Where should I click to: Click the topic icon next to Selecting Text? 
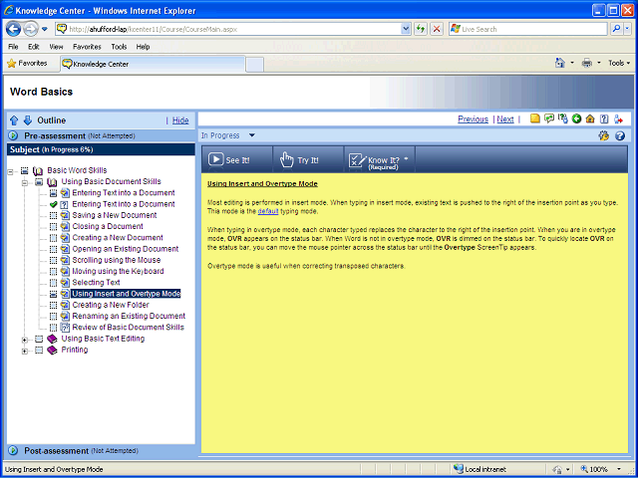coord(65,283)
